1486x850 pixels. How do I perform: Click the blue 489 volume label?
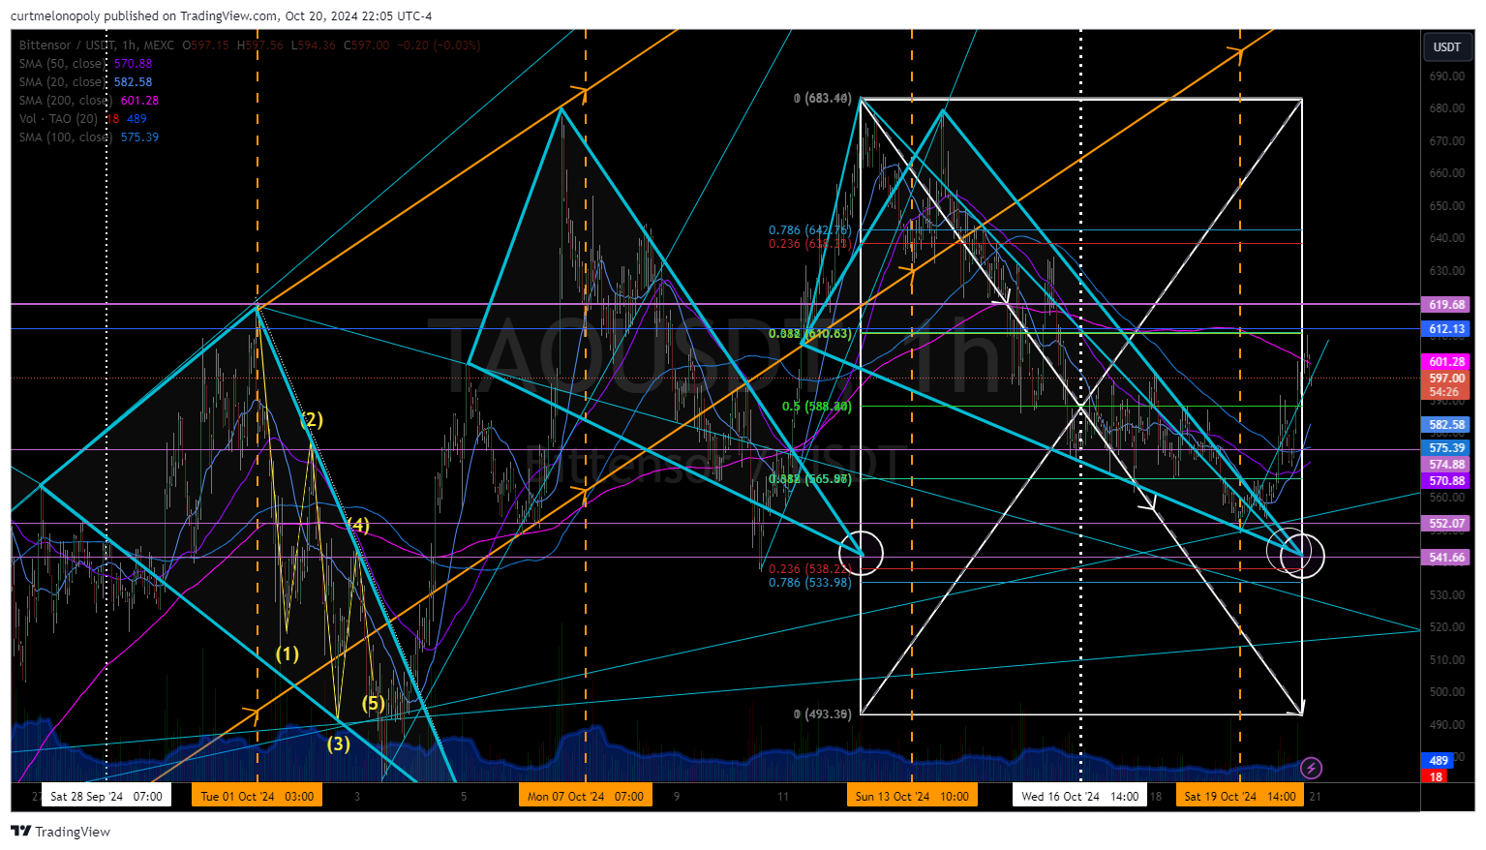(x=1438, y=761)
